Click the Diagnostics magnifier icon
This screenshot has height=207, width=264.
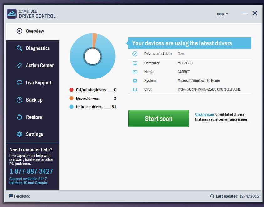(19, 48)
